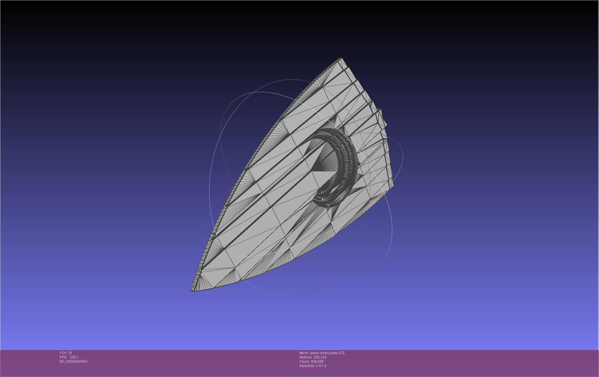599x377 pixels.
Task: Click the 'Vertices: 254,334' text
Action: 313,357
